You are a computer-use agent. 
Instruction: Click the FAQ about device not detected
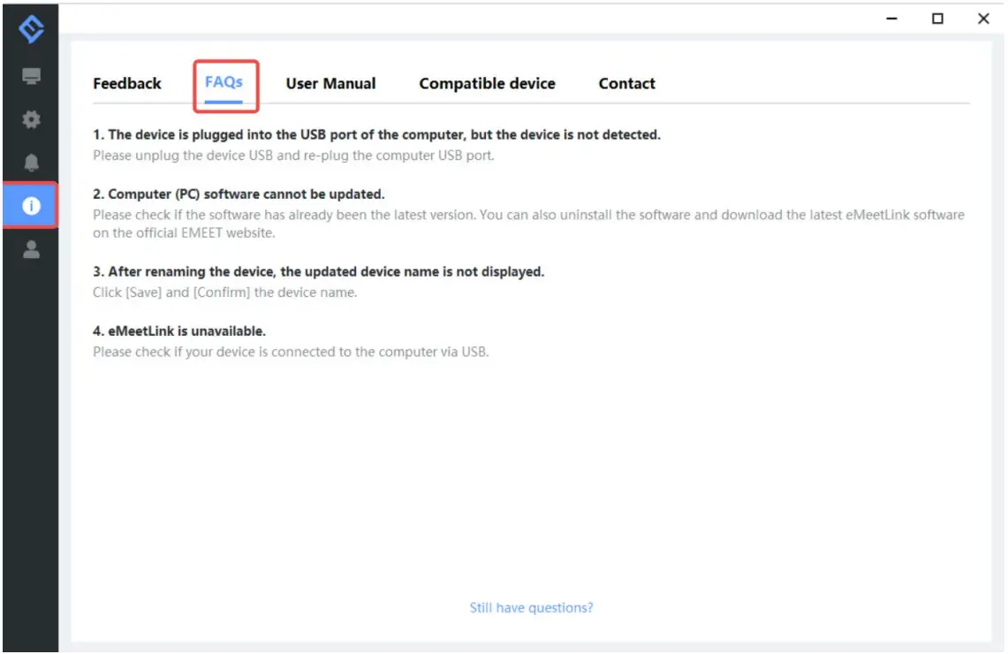377,135
